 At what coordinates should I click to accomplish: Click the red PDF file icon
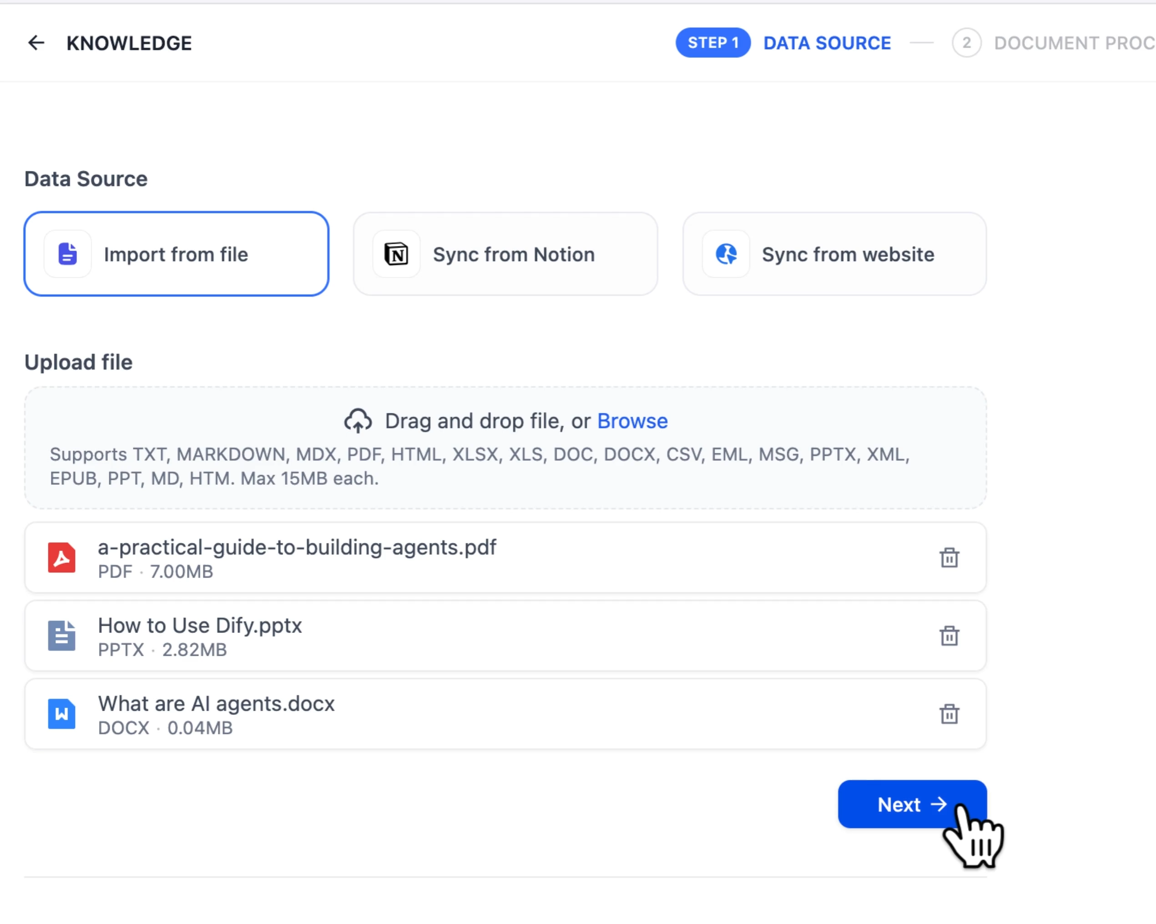(x=62, y=557)
